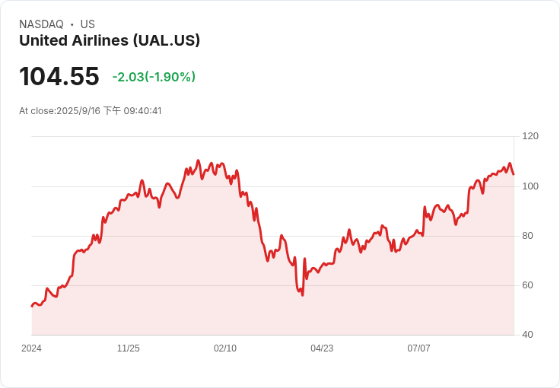
Task: Select the 80 y-axis label
Action: (x=528, y=236)
